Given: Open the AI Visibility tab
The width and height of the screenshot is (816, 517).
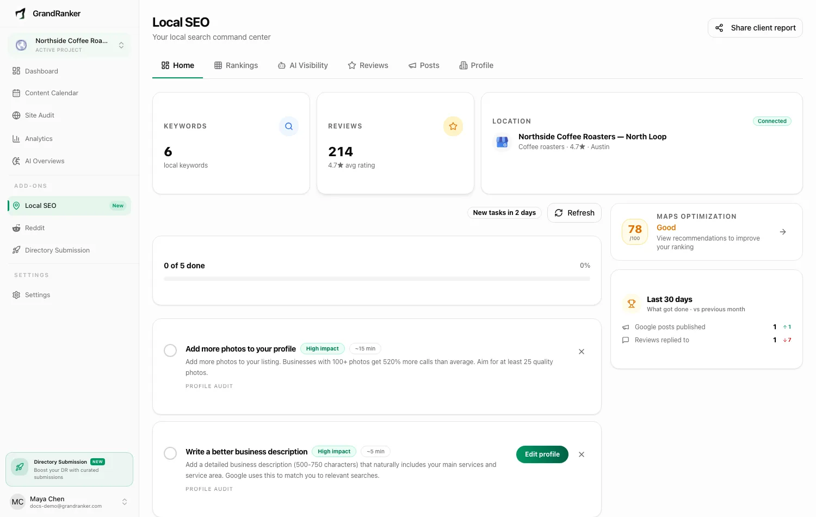Looking at the screenshot, I should point(303,65).
